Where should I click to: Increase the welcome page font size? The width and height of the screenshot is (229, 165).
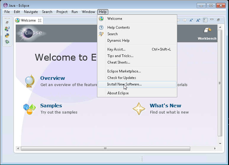pos(198,20)
